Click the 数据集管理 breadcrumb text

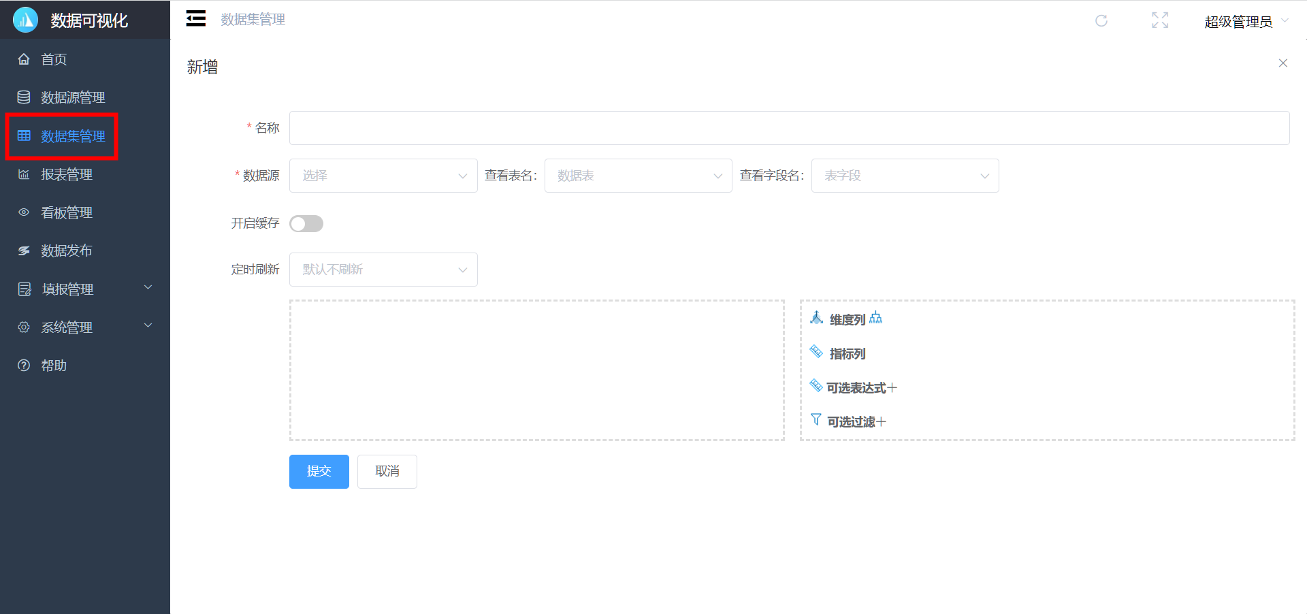pyautogui.click(x=253, y=19)
